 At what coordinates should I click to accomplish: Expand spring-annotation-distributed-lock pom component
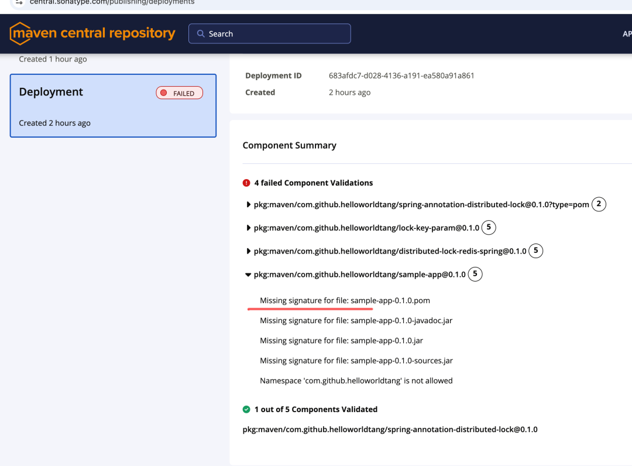248,205
